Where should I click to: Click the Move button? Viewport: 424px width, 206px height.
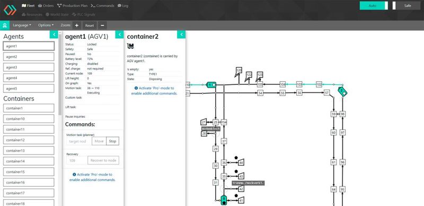(99, 141)
